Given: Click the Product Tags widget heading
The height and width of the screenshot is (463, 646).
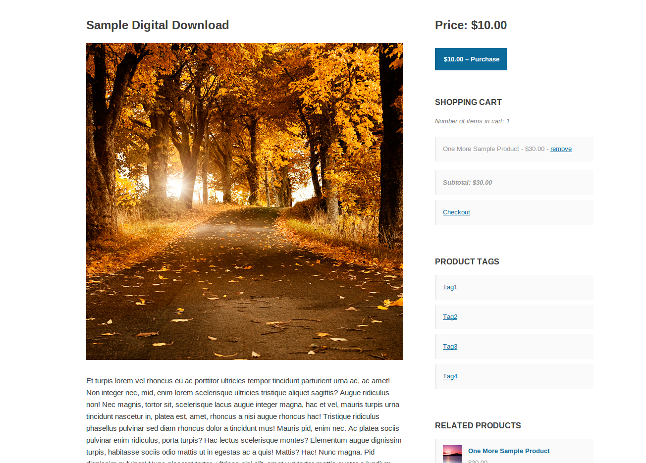Looking at the screenshot, I should 467,262.
